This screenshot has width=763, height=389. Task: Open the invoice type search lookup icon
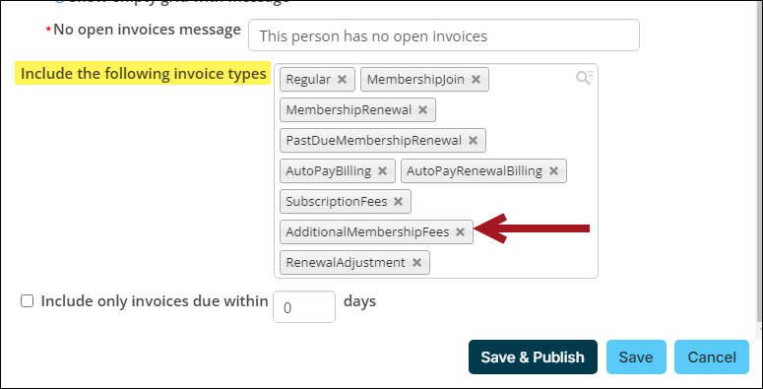pyautogui.click(x=585, y=78)
